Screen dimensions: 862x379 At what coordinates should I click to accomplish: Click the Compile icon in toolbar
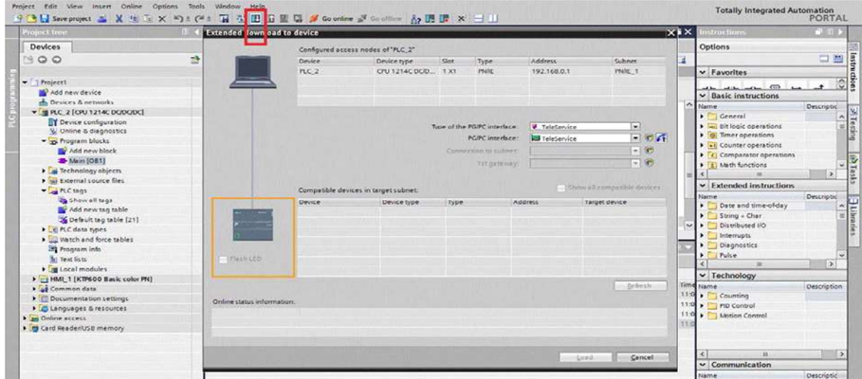click(x=238, y=19)
